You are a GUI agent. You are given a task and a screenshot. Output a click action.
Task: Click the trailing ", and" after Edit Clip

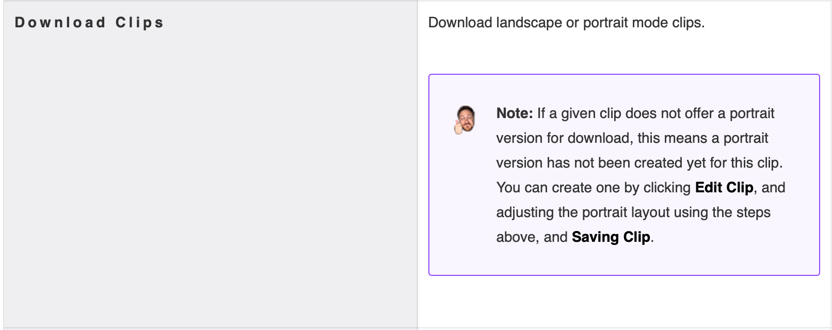tap(770, 188)
